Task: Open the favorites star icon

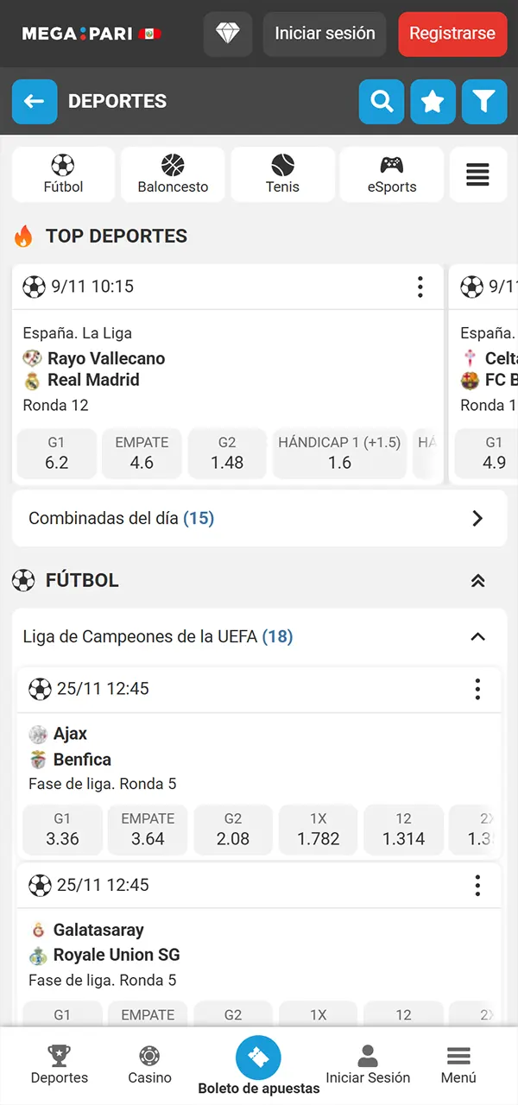Action: point(433,101)
